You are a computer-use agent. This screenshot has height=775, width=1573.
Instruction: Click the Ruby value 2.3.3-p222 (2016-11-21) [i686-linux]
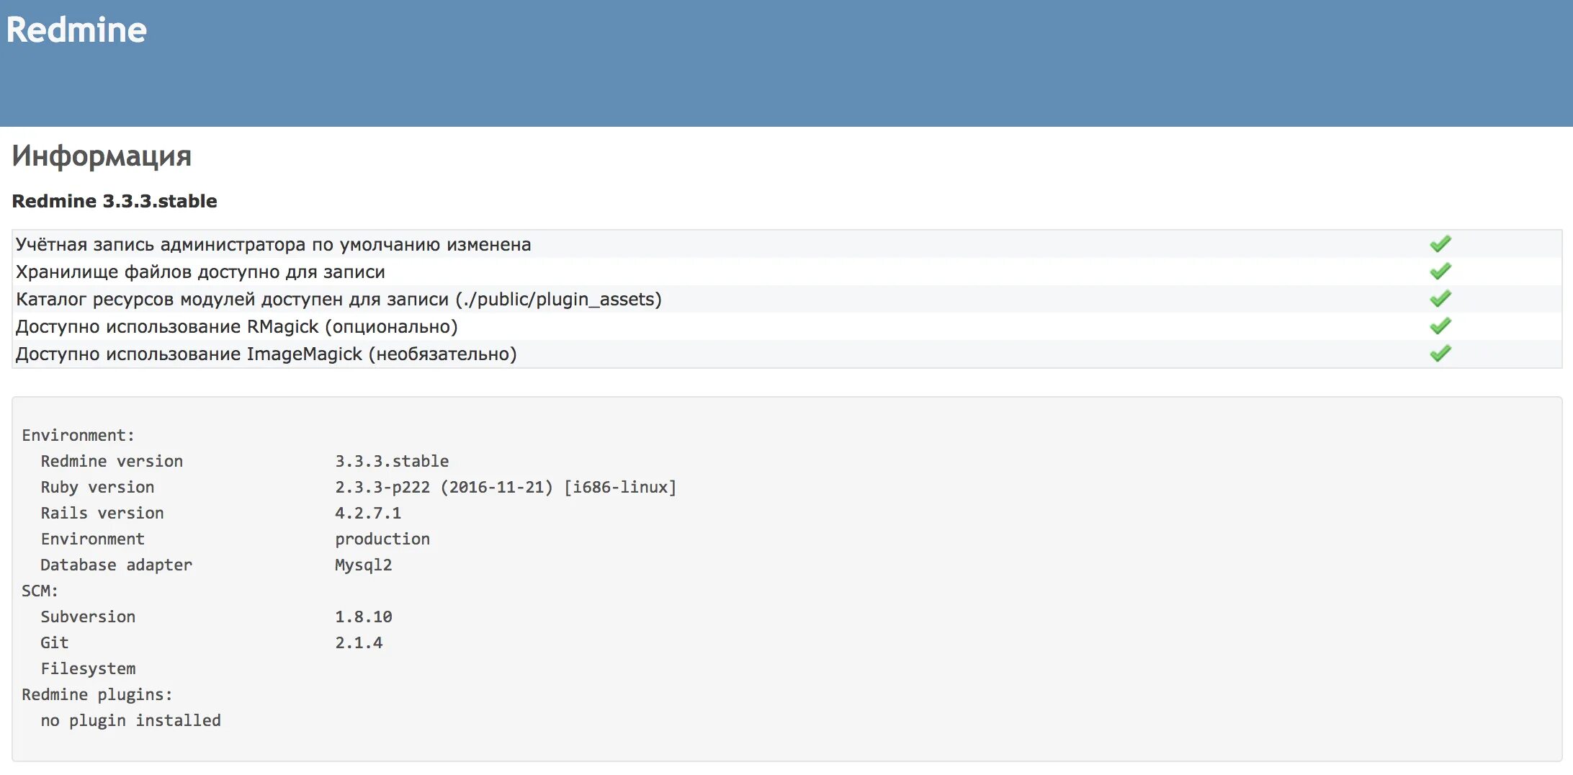pos(506,488)
